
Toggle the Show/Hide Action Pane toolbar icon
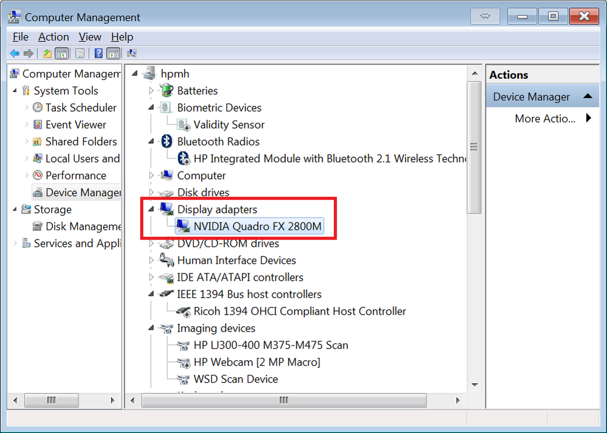114,53
